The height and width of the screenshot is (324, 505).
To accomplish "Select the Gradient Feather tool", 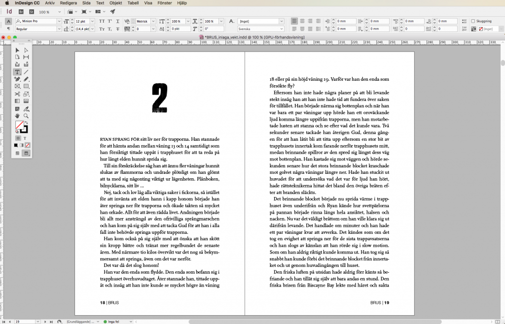I will tap(26, 101).
